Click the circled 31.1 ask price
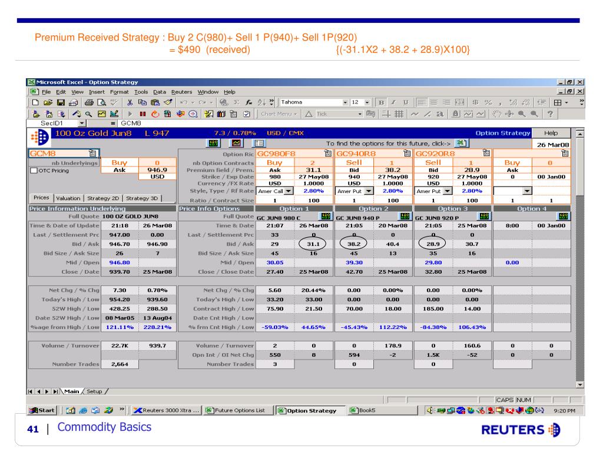The width and height of the screenshot is (603, 452). 313,244
